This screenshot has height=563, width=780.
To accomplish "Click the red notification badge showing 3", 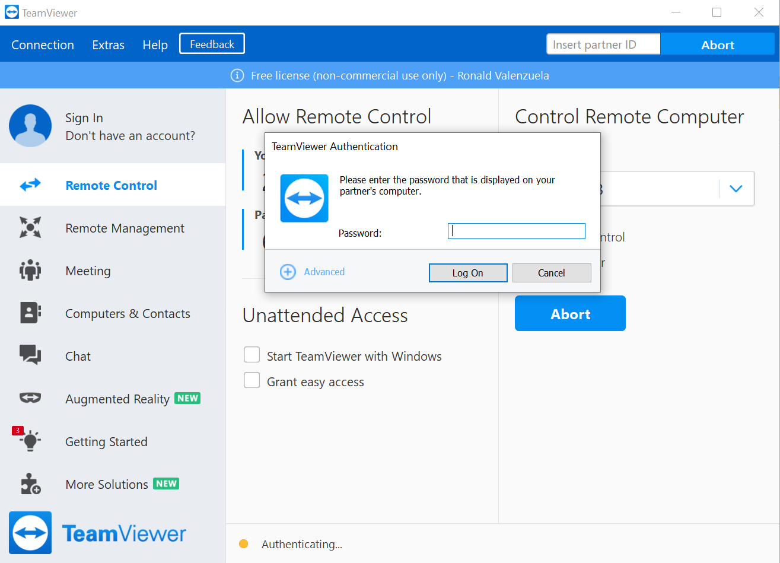I will point(18,430).
